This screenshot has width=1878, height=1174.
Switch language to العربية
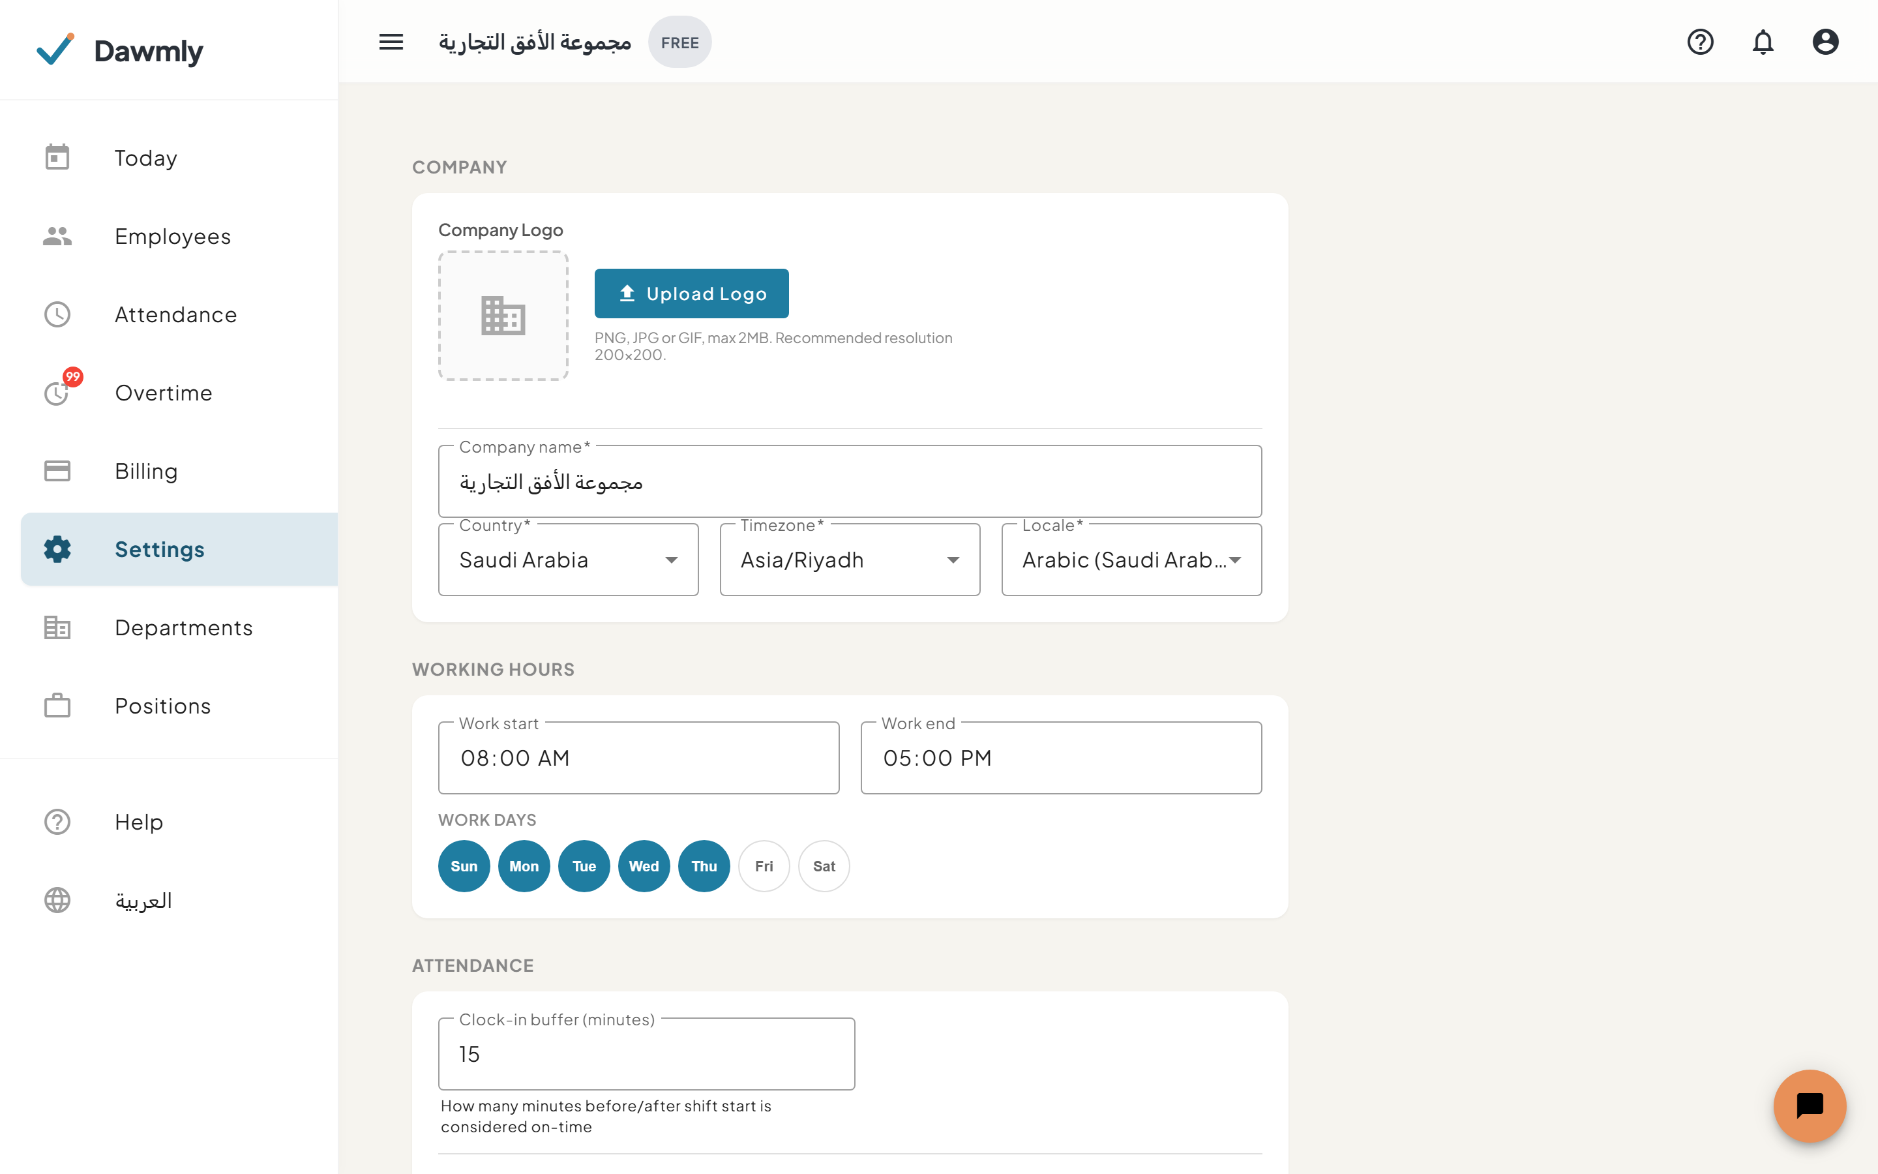pyautogui.click(x=179, y=900)
